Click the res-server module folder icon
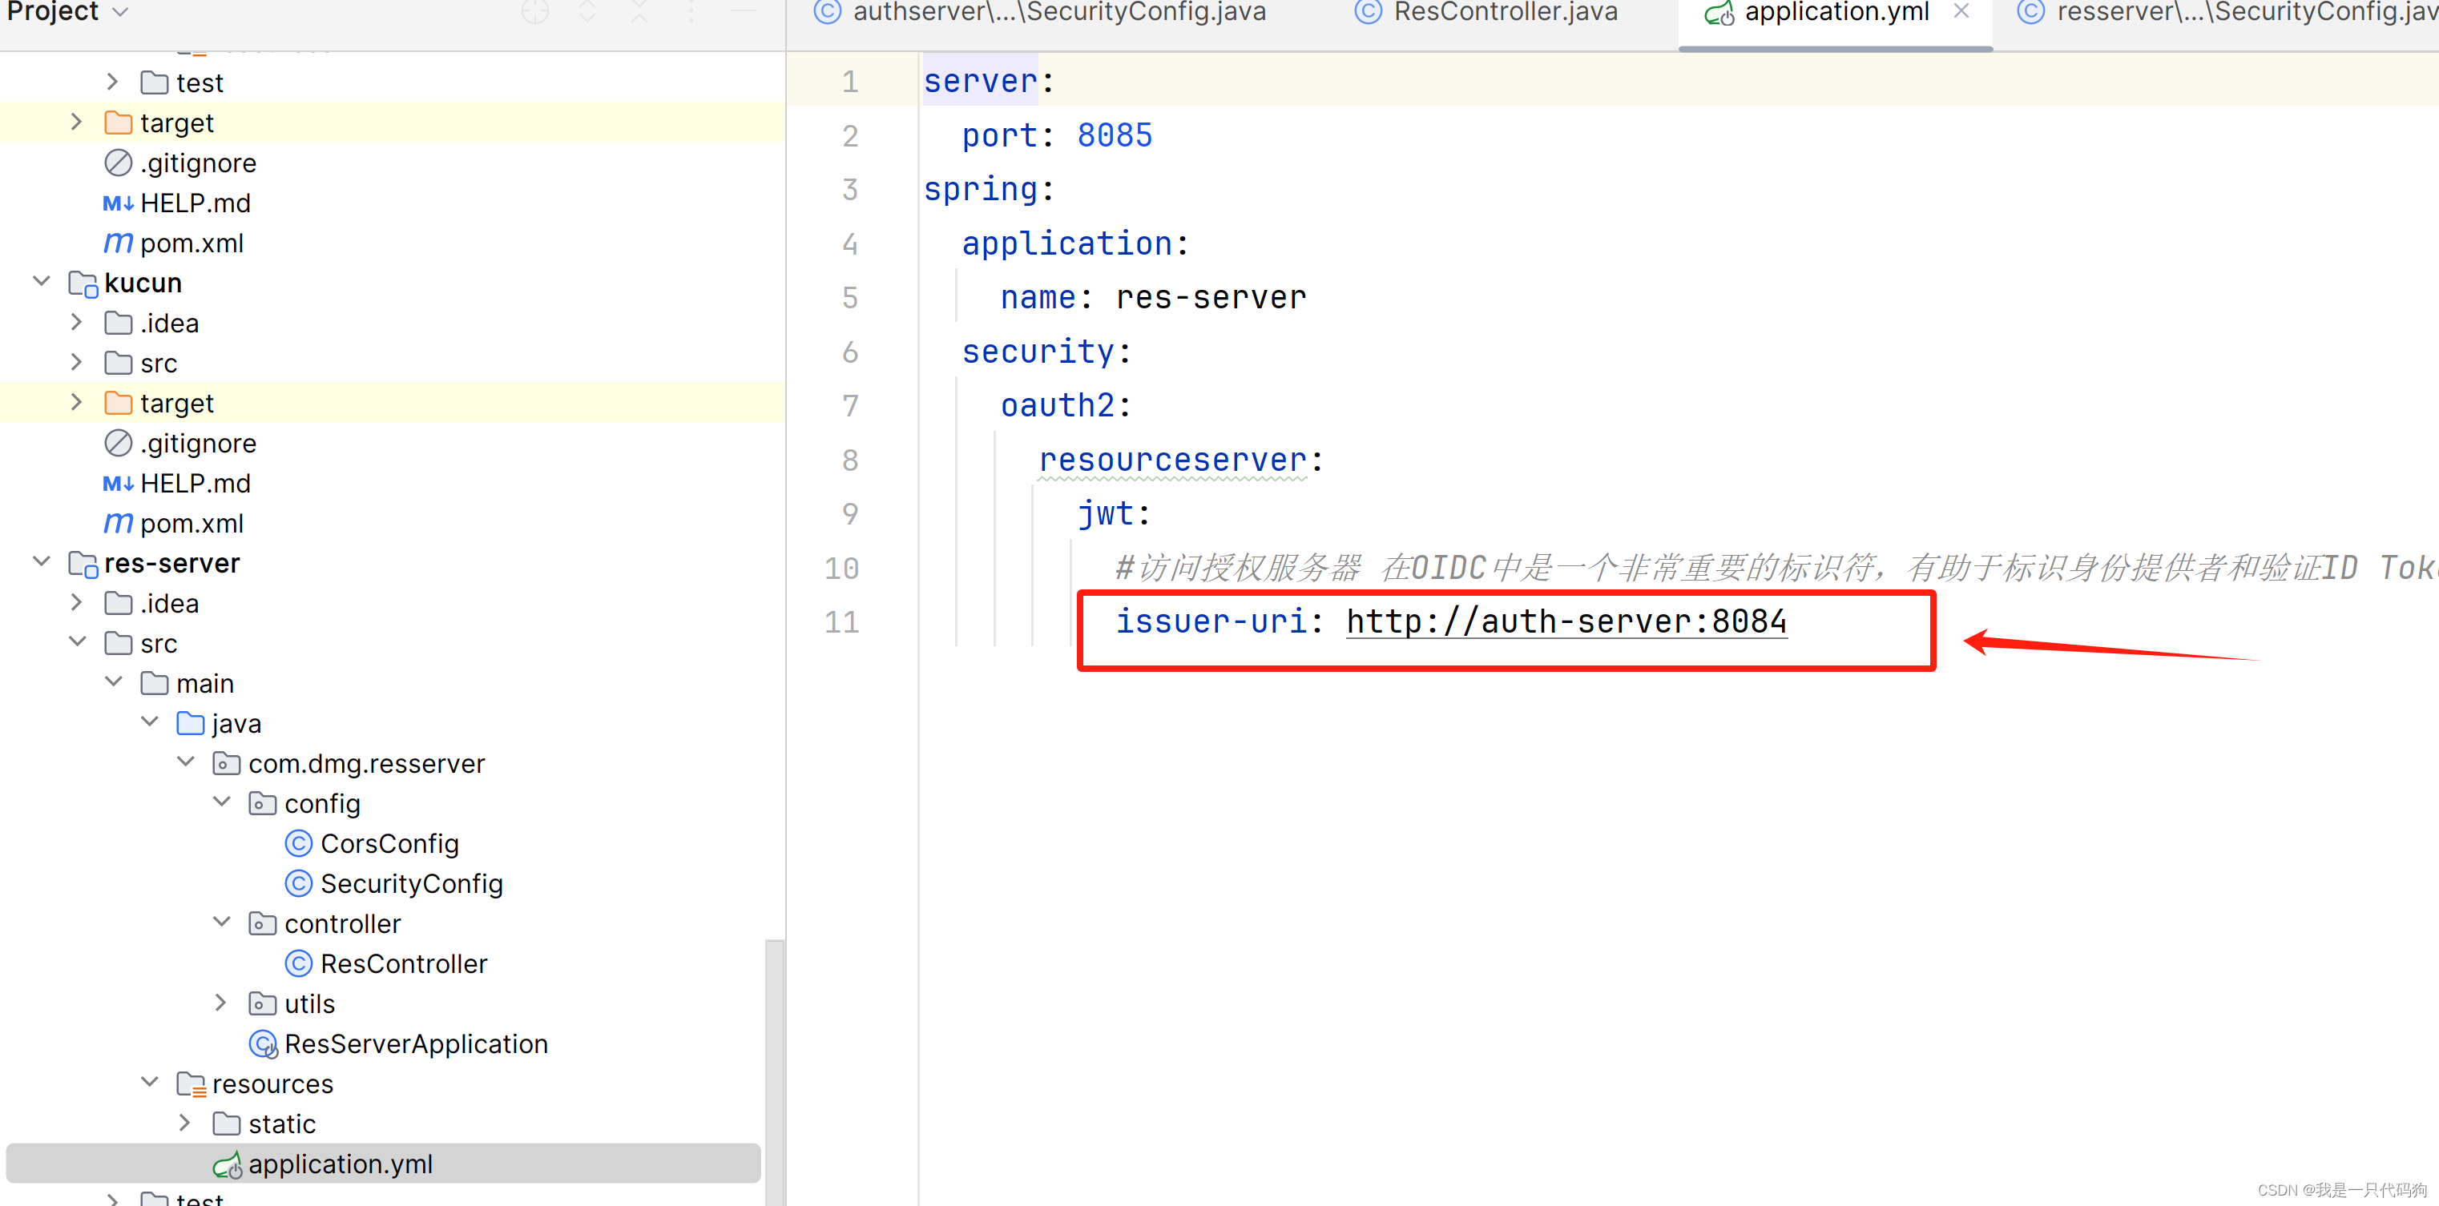This screenshot has height=1206, width=2439. 83,565
